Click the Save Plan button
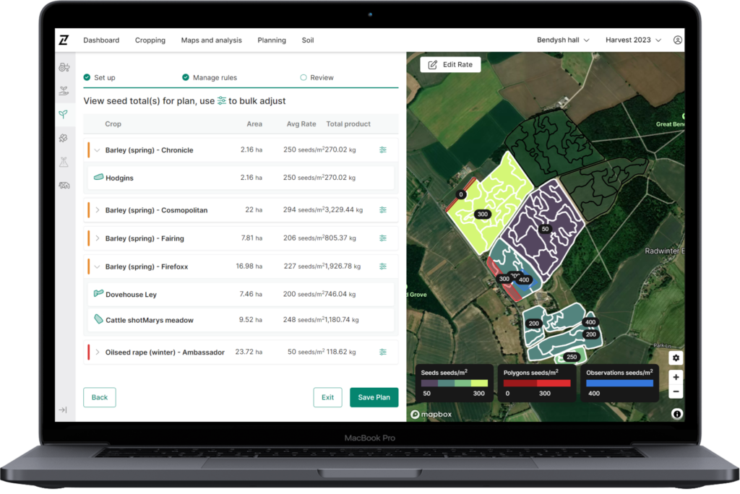The height and width of the screenshot is (494, 740). [374, 397]
